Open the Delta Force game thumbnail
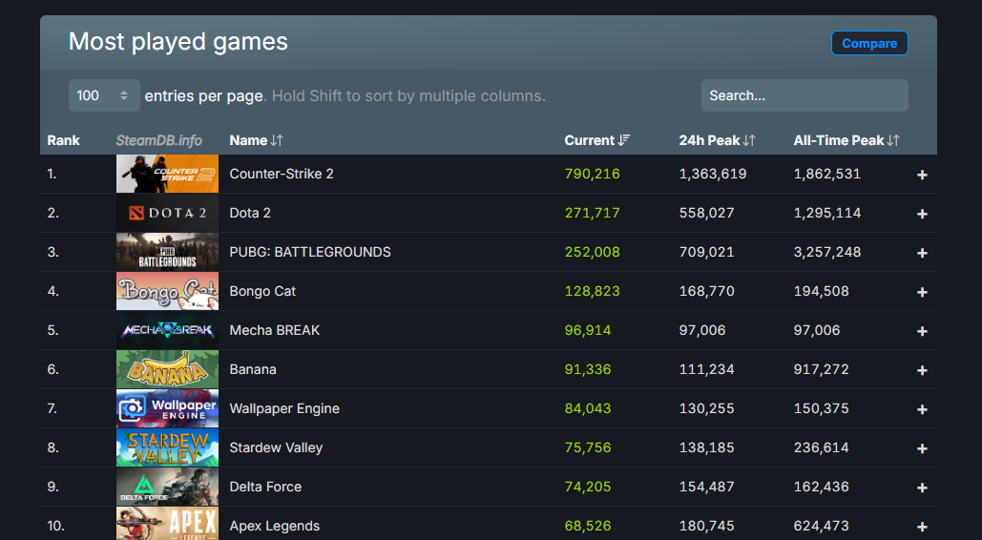 167,487
